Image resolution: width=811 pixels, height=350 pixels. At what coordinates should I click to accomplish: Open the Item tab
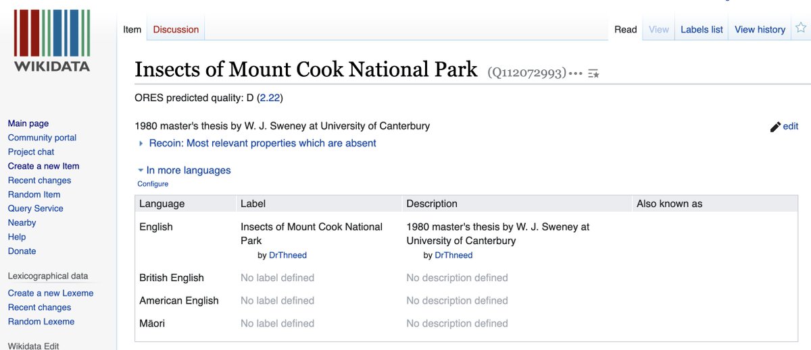coord(132,29)
